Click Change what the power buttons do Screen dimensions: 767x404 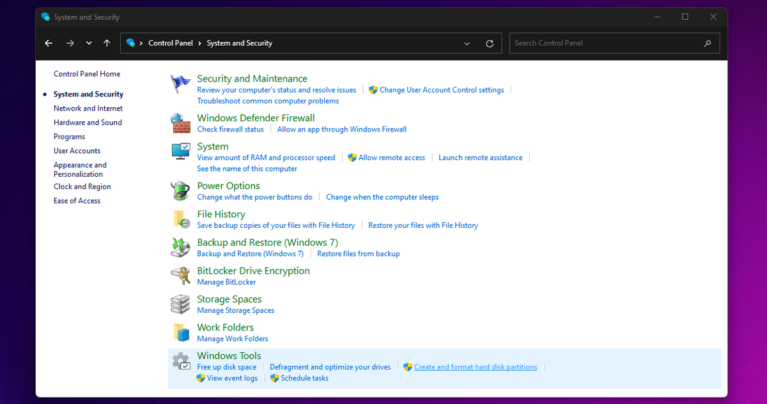click(255, 197)
